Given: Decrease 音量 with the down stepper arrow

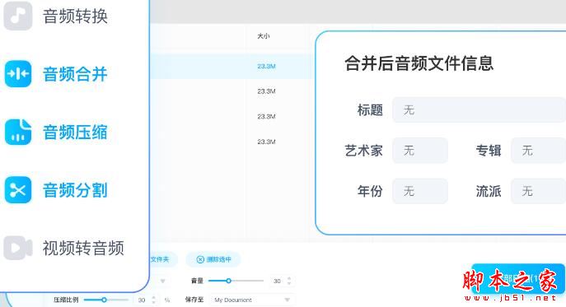Looking at the screenshot, I should pos(289,284).
